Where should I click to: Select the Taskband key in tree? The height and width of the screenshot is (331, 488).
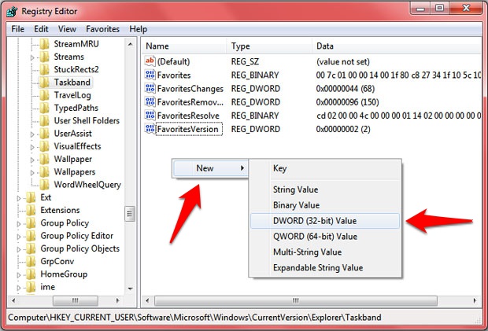point(72,82)
